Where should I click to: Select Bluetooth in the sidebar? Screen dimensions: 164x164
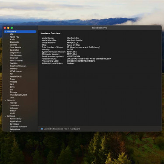14,42
